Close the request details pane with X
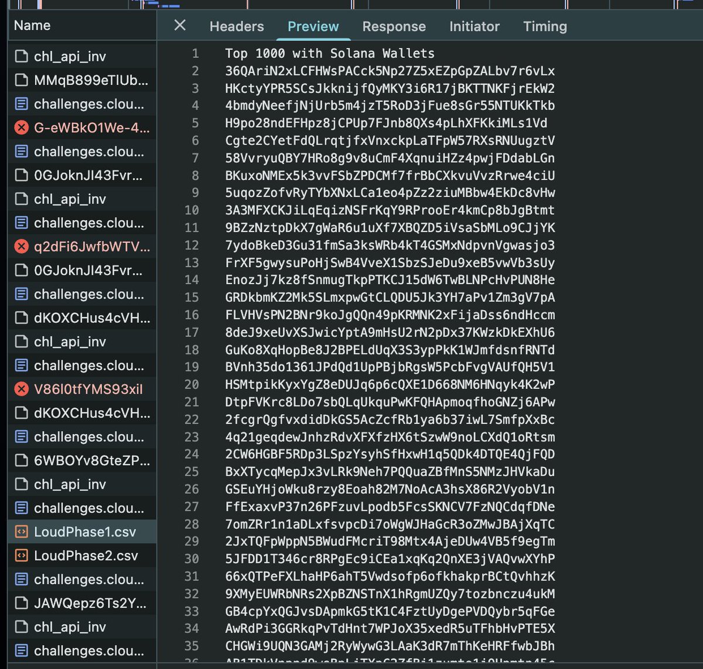 [180, 25]
